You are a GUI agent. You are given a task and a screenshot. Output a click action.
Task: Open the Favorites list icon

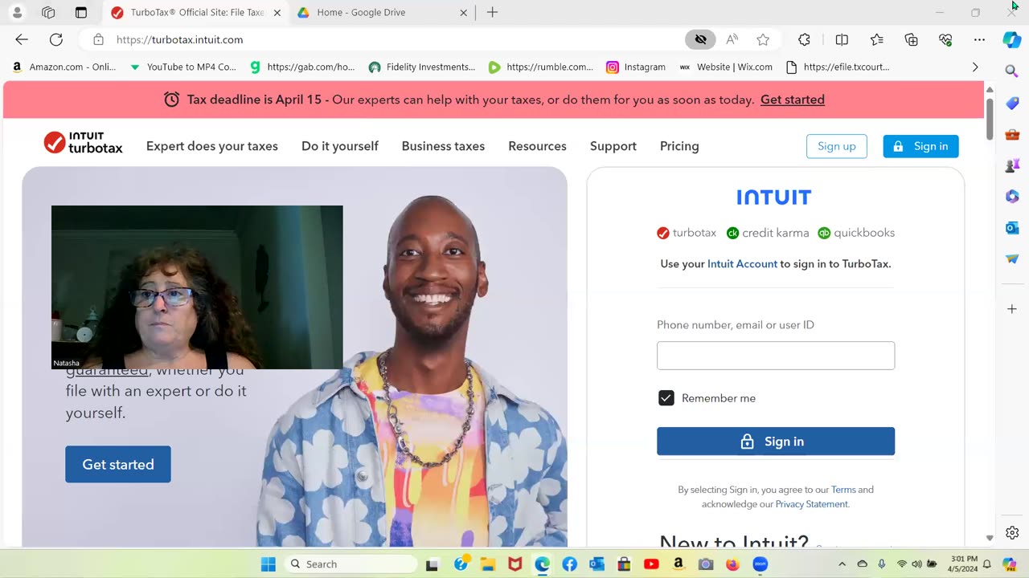[x=877, y=39]
